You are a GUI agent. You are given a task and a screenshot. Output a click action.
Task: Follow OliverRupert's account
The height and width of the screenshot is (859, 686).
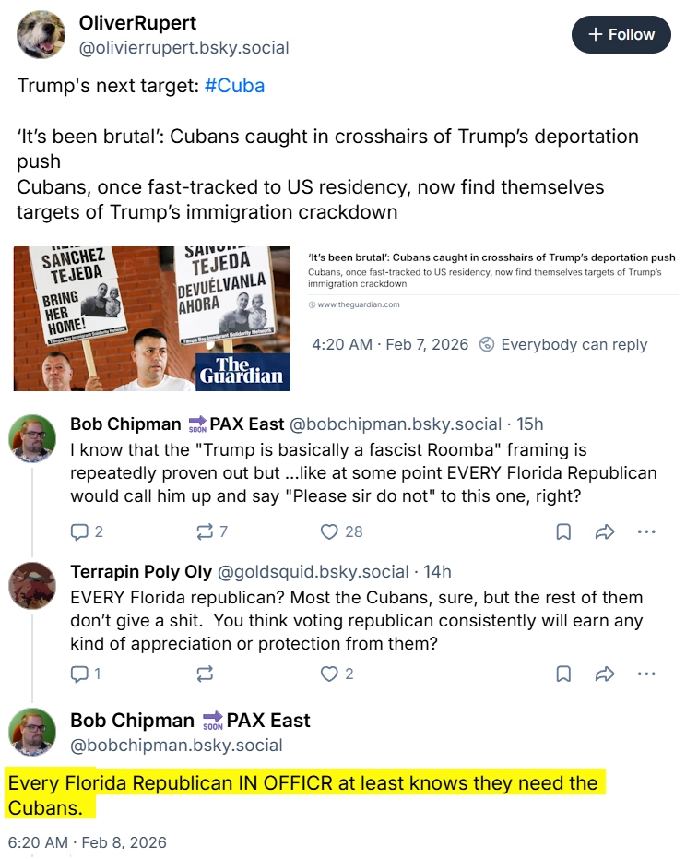click(x=621, y=34)
